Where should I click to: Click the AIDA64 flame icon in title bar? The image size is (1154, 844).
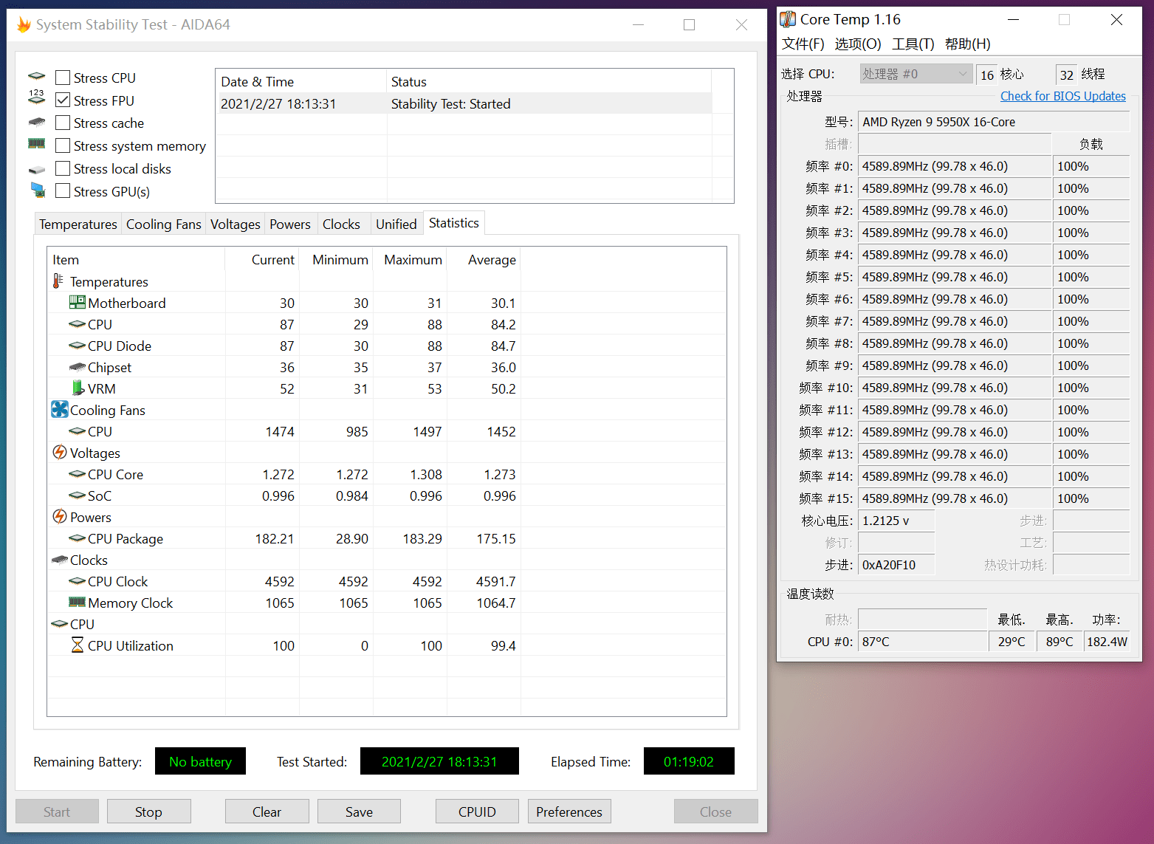tap(24, 25)
